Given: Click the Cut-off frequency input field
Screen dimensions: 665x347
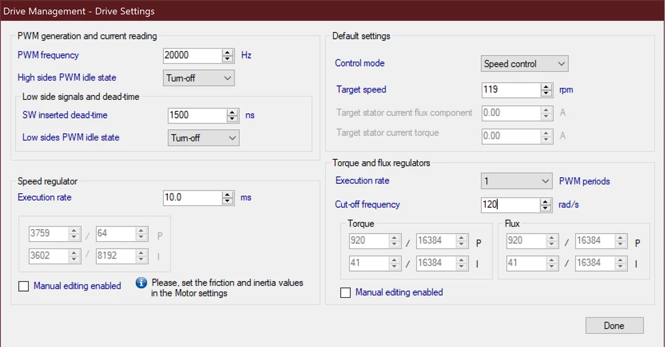Looking at the screenshot, I should coord(510,205).
